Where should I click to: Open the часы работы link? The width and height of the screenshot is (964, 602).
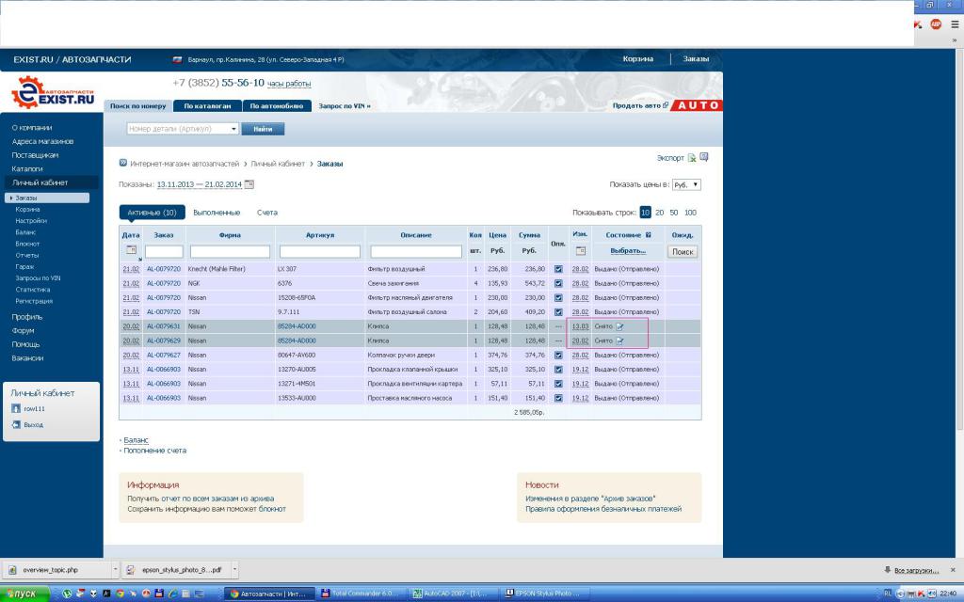click(x=289, y=84)
